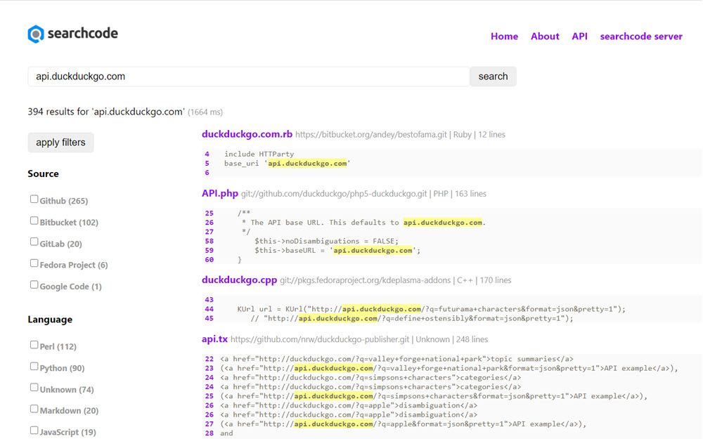Open the api.tx result link
Viewport: 703px width, 439px height.
pyautogui.click(x=214, y=339)
